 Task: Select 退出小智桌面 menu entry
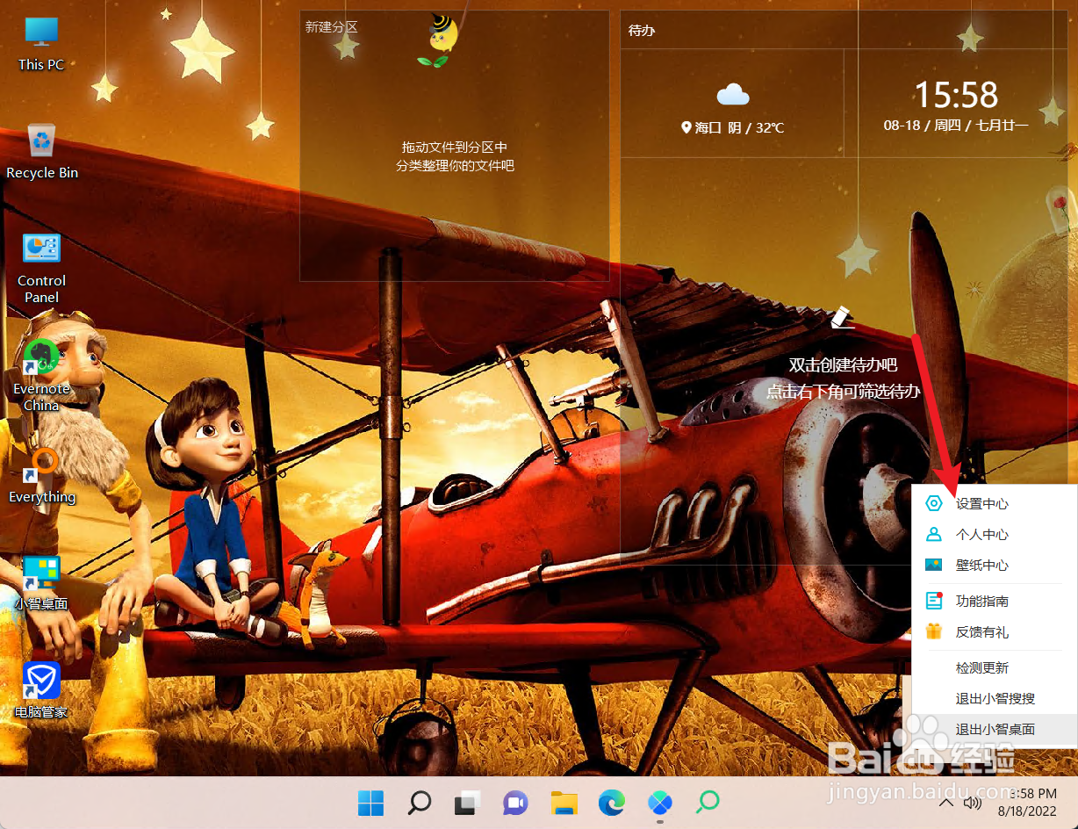pyautogui.click(x=995, y=730)
